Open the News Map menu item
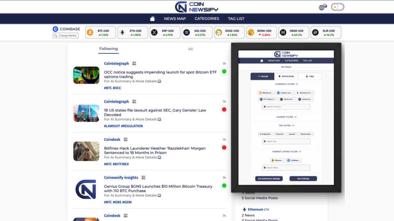Viewport: 394px width, 221px height. pos(175,19)
